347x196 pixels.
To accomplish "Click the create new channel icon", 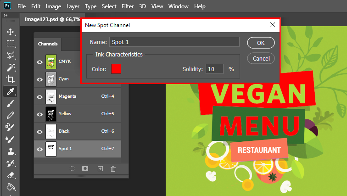I will [x=100, y=168].
